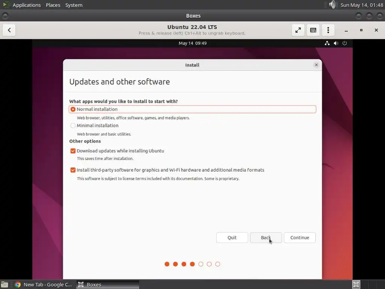Open the Places menu
This screenshot has width=385, height=289.
pos(53,5)
